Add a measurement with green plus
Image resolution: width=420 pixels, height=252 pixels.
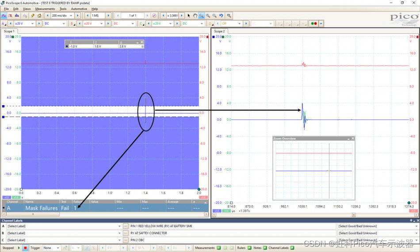tap(218, 248)
